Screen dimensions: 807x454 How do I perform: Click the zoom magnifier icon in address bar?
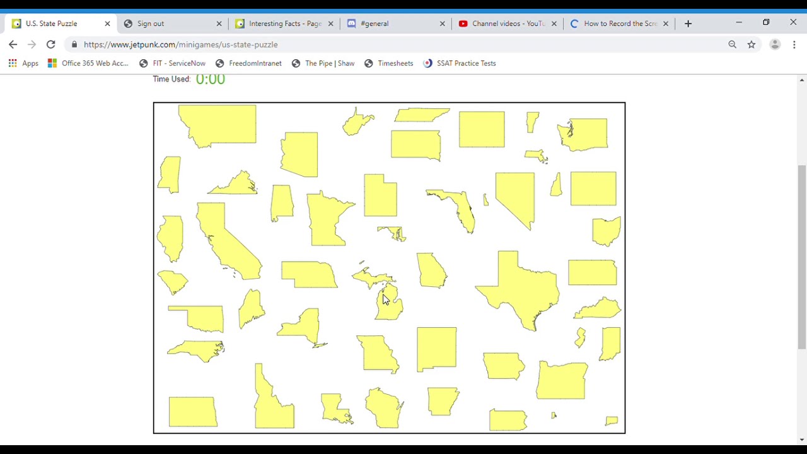[732, 45]
